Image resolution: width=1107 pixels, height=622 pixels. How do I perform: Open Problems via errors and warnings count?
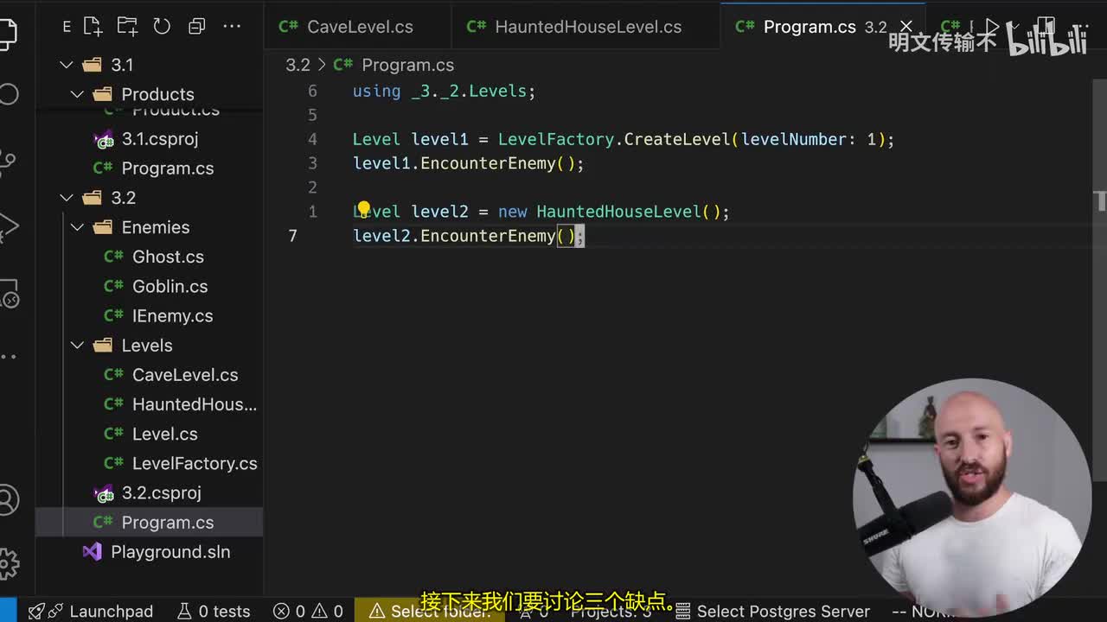pos(308,611)
